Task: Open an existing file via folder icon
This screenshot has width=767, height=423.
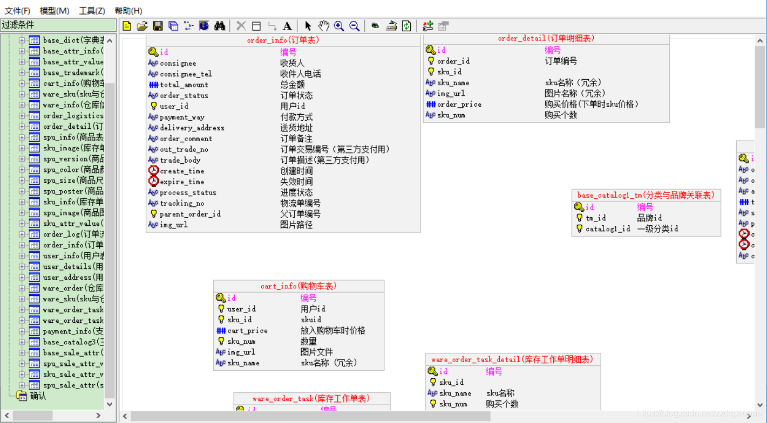Action: point(142,26)
